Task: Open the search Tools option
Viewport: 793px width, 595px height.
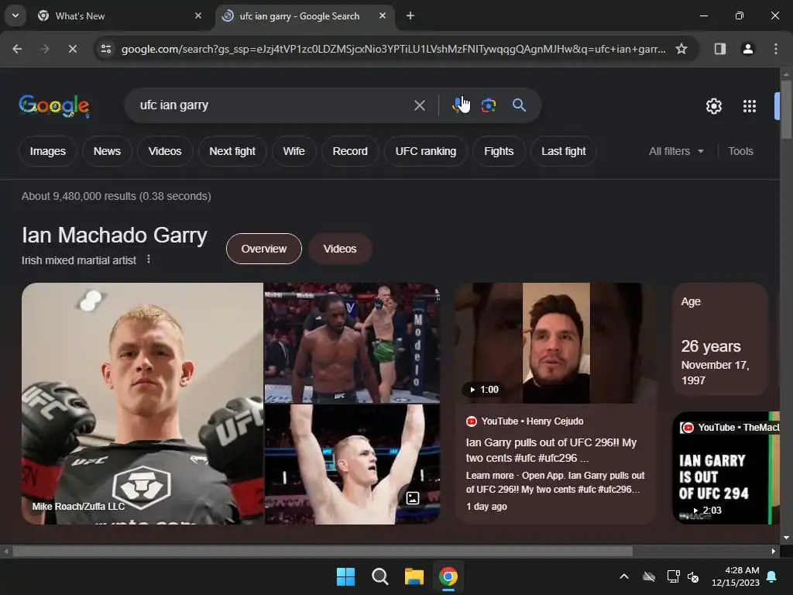Action: (740, 151)
